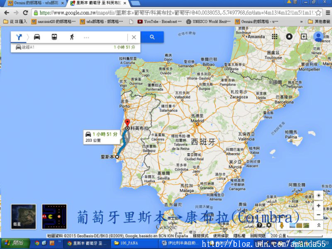Click the Google account avatar
The height and width of the screenshot is (249, 332).
point(319,37)
